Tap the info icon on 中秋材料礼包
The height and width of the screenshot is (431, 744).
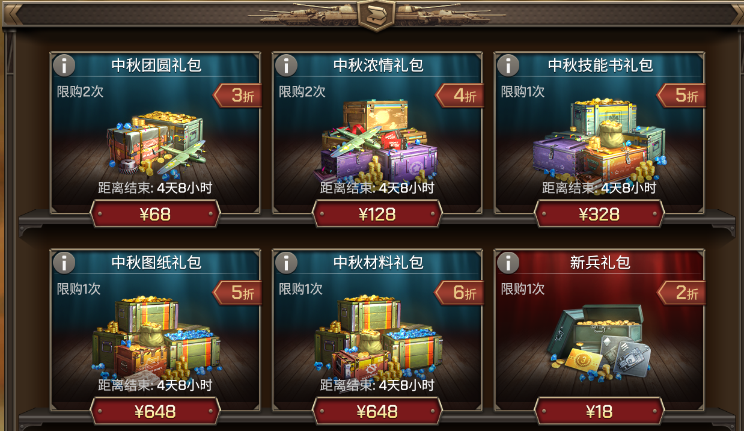click(286, 263)
